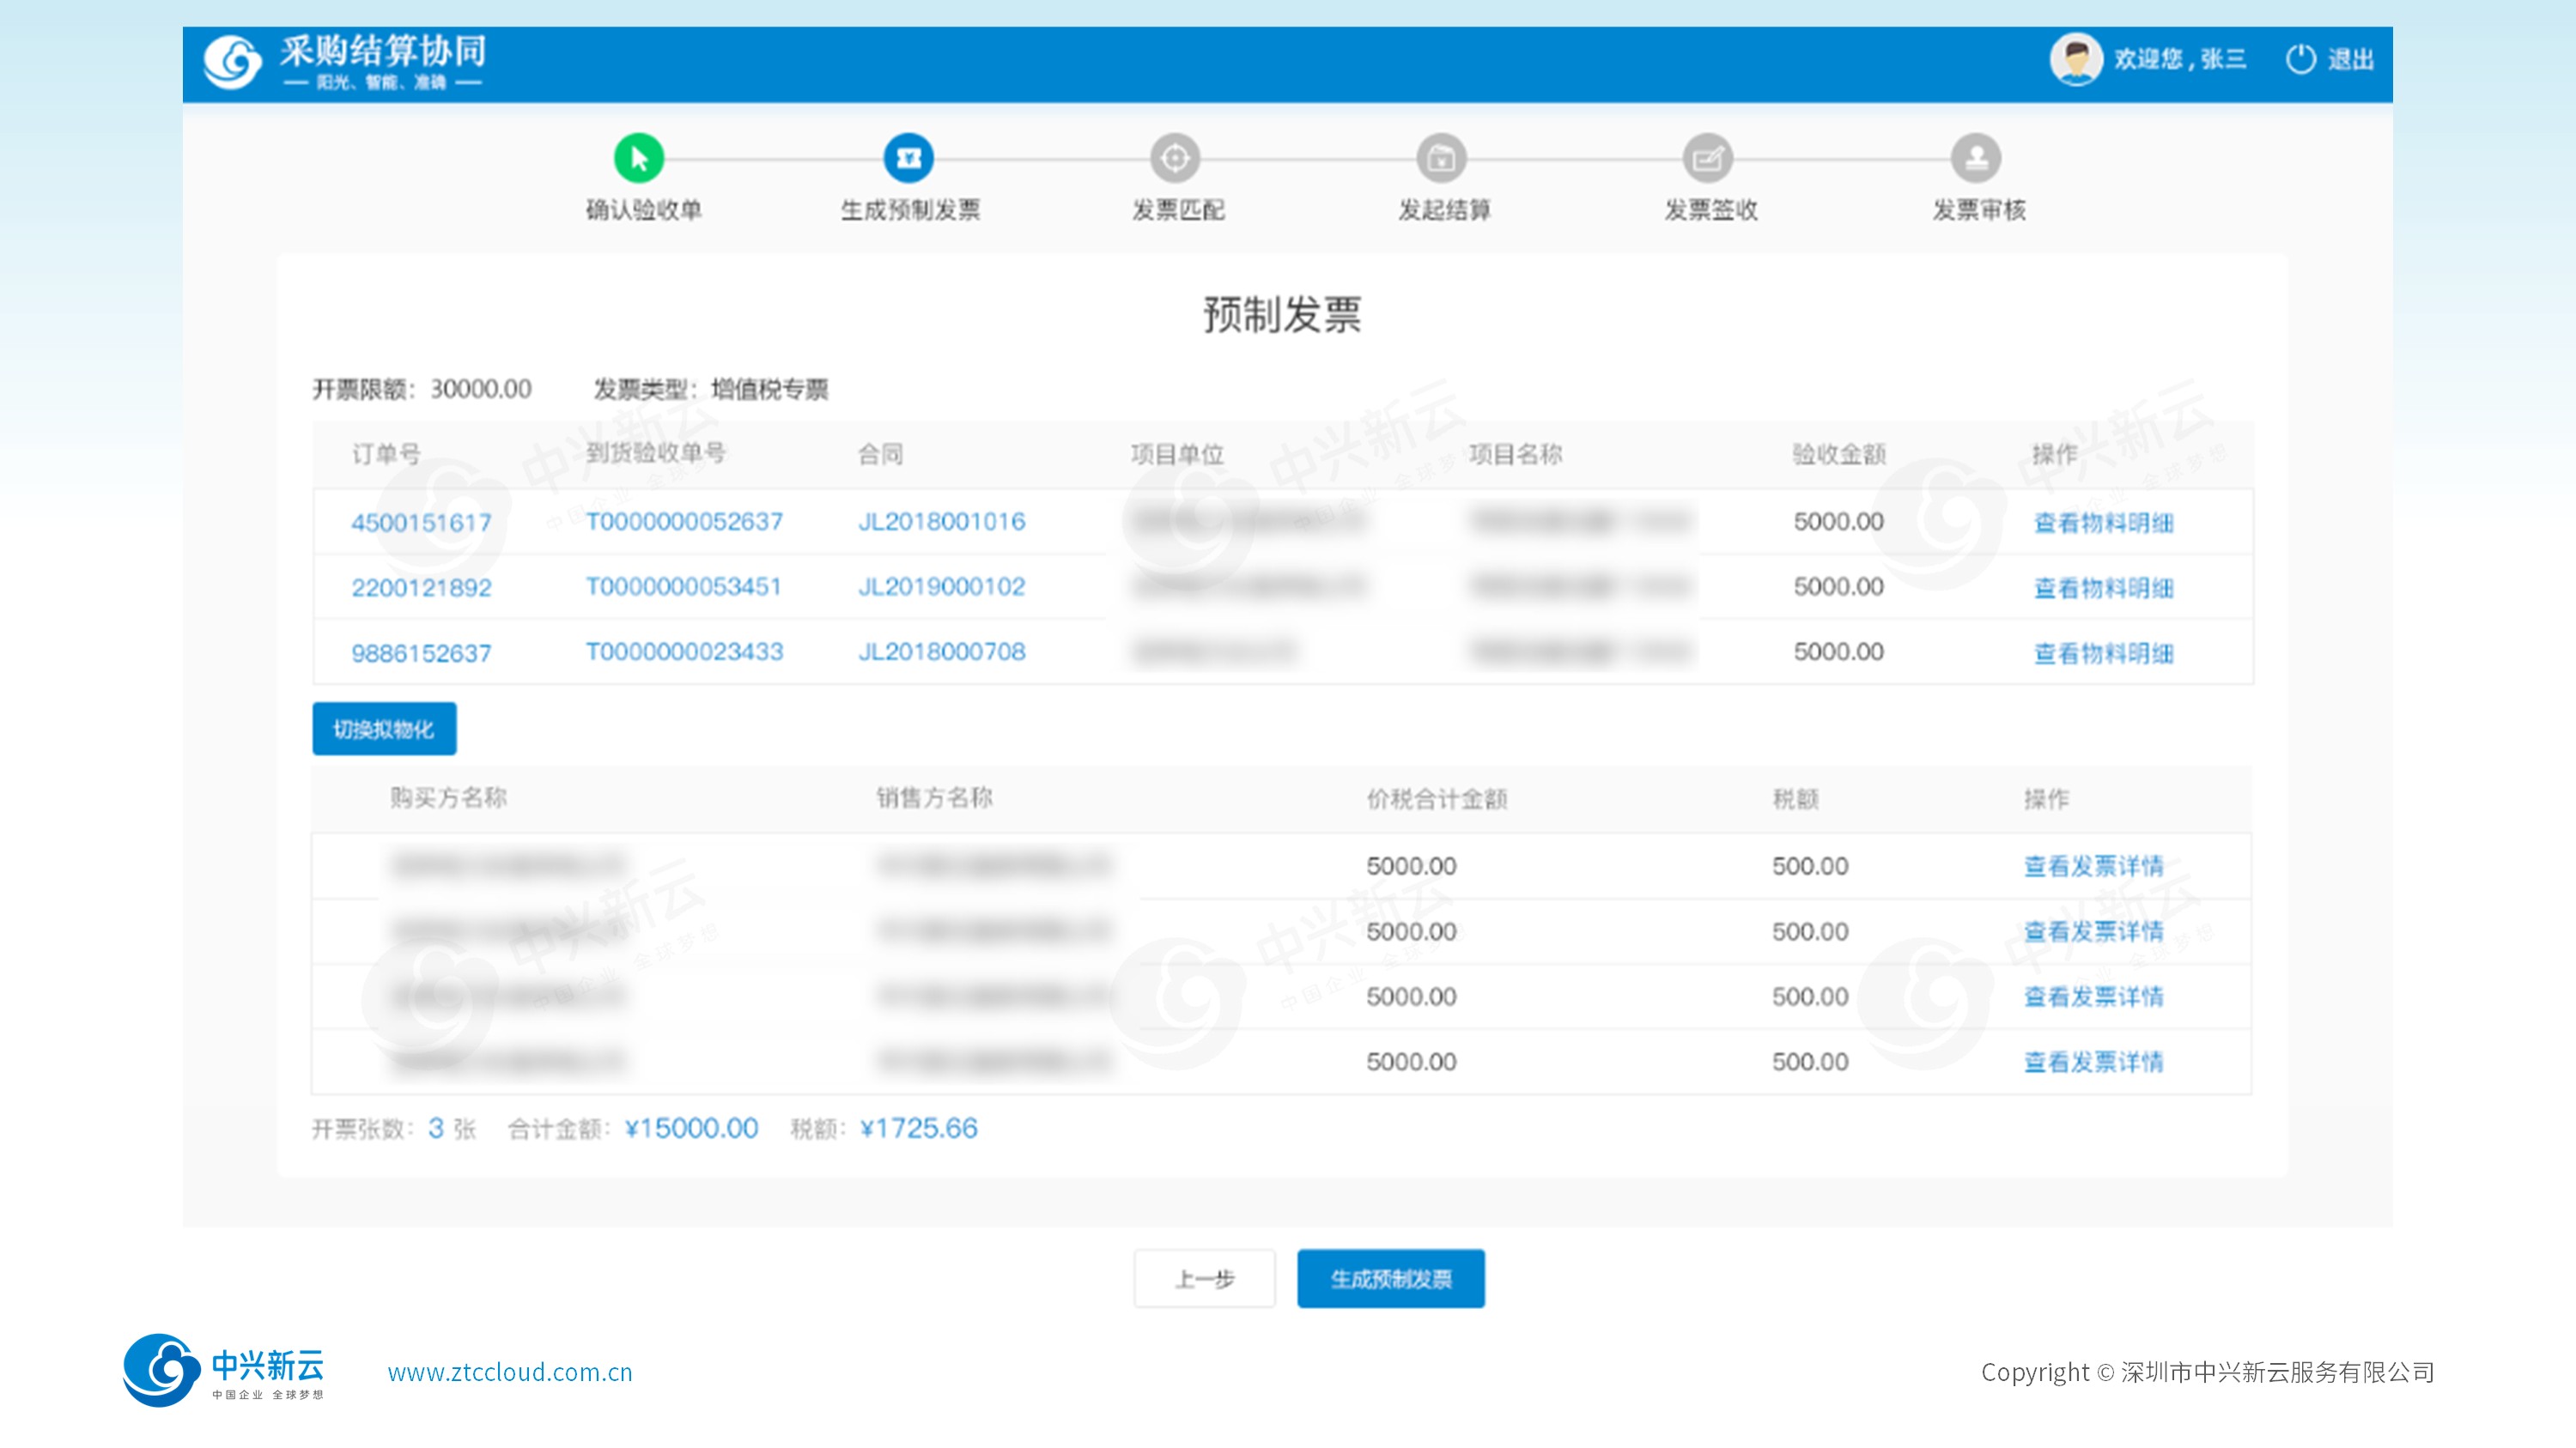
Task: Click the user avatar icon
Action: tap(2076, 60)
